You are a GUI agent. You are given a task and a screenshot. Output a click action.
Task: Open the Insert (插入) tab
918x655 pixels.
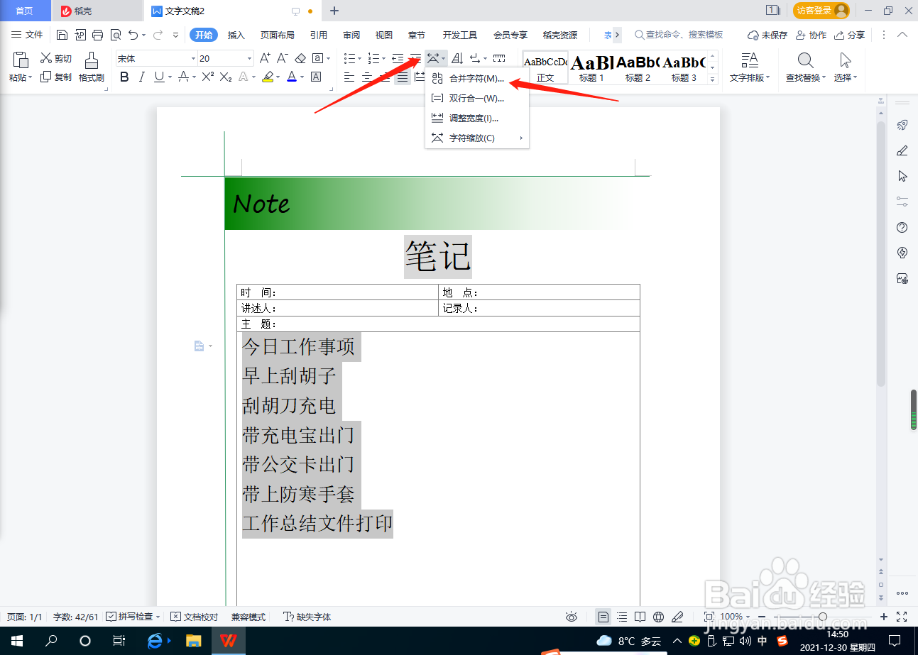pos(236,35)
